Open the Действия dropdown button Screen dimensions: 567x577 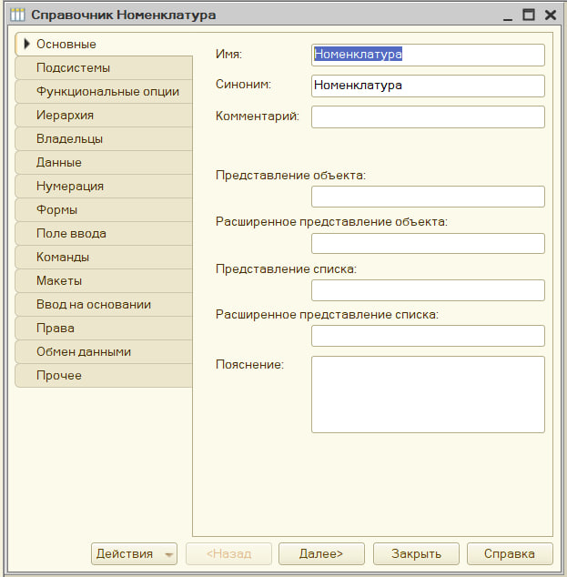click(x=134, y=553)
